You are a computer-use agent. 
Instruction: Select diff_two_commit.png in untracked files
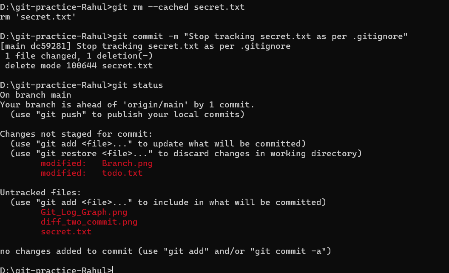tap(89, 222)
